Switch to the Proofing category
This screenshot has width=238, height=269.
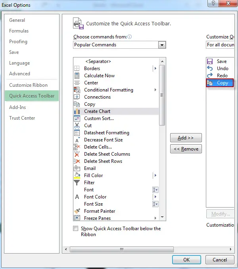[18, 42]
